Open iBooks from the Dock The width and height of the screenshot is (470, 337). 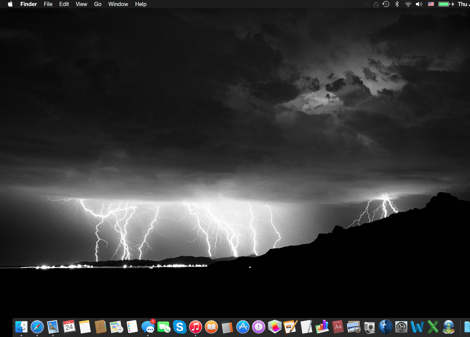(x=211, y=327)
